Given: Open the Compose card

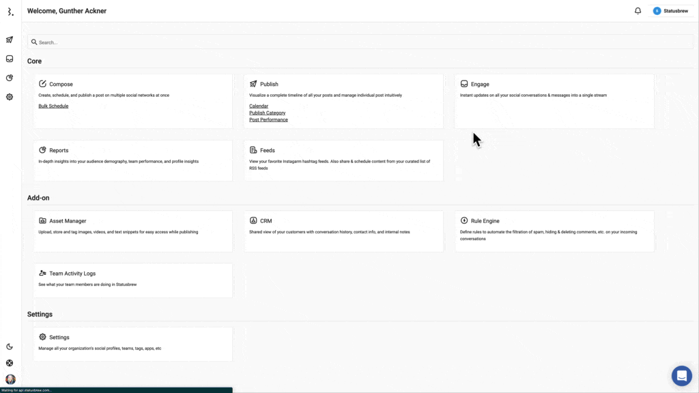Looking at the screenshot, I should [132, 85].
